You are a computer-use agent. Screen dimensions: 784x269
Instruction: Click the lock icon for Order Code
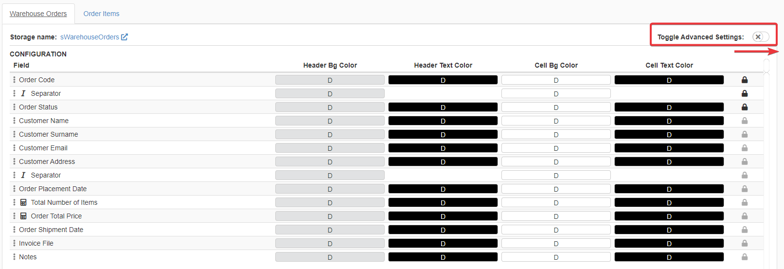[744, 80]
